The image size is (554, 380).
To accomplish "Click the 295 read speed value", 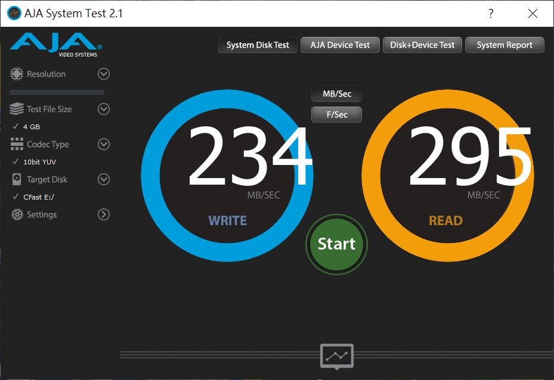I will (470, 156).
